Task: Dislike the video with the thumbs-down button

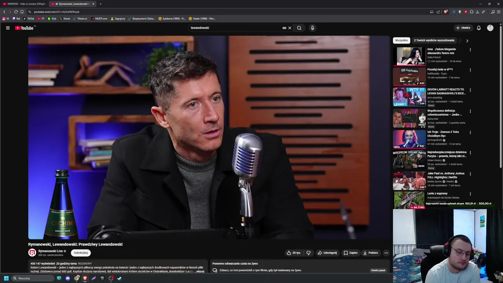Action: click(x=308, y=253)
